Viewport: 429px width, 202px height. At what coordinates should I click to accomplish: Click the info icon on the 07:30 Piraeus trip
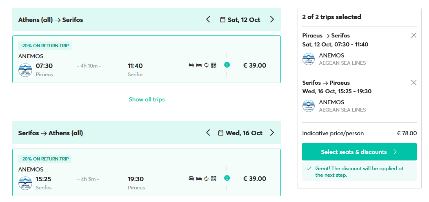pos(227,64)
